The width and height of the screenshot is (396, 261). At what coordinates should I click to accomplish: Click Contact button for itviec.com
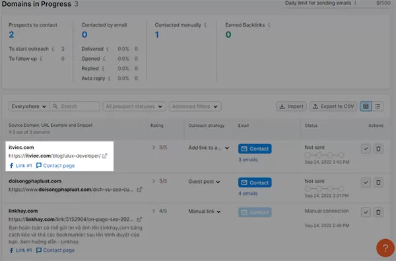(255, 149)
